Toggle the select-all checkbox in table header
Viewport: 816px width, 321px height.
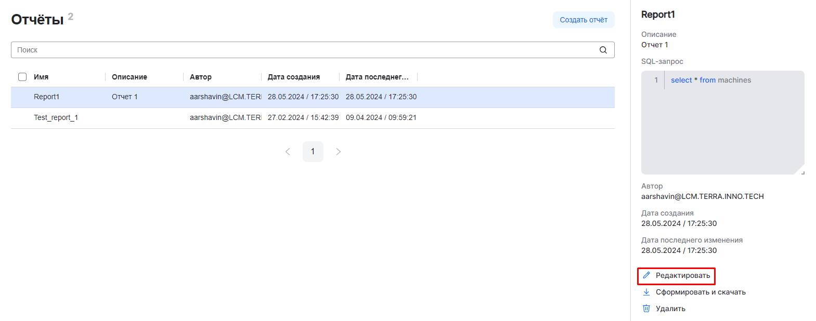(x=22, y=77)
